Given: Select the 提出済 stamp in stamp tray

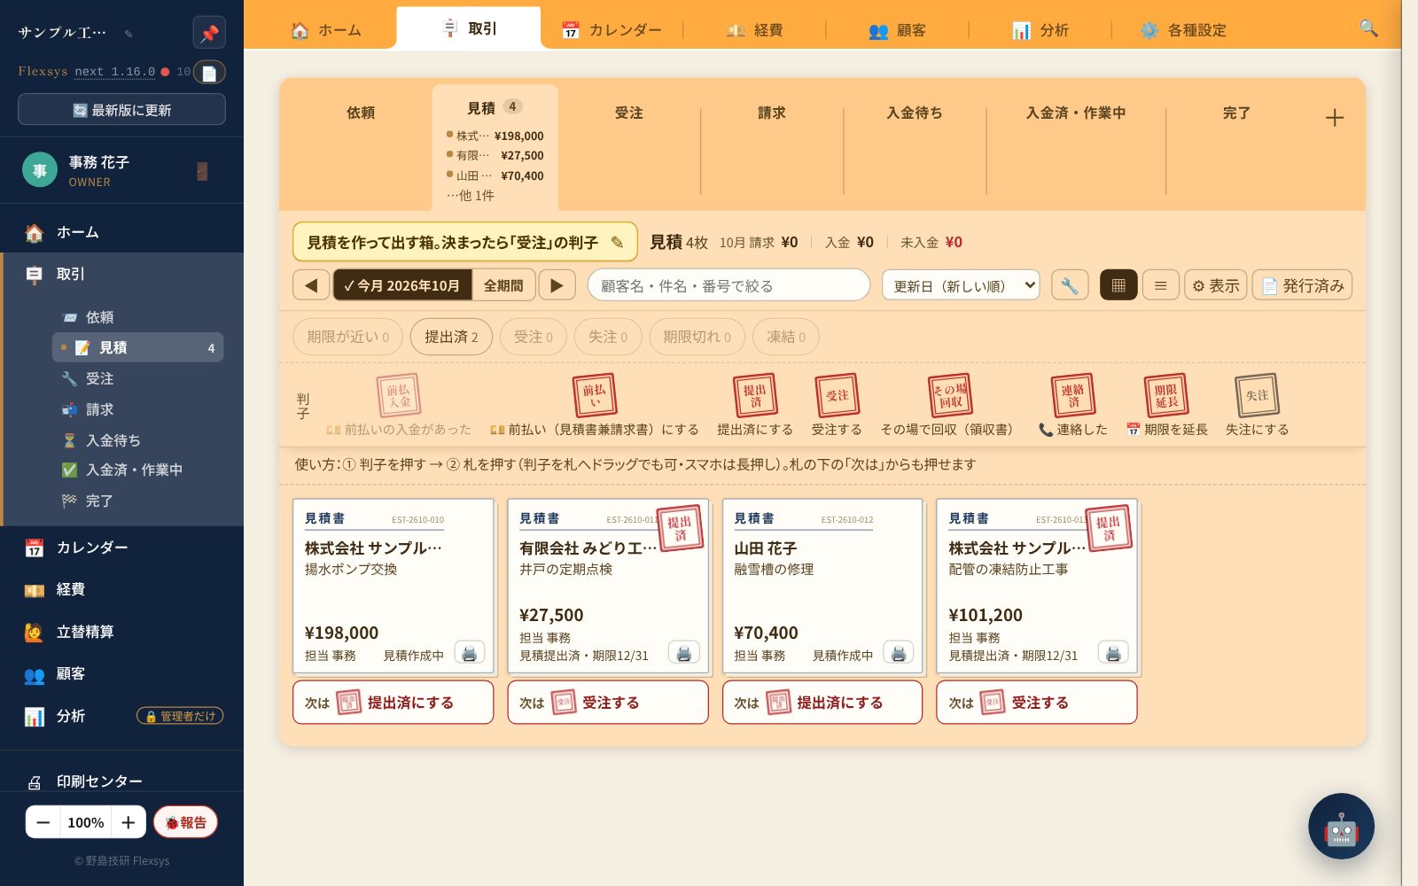Looking at the screenshot, I should pyautogui.click(x=755, y=395).
